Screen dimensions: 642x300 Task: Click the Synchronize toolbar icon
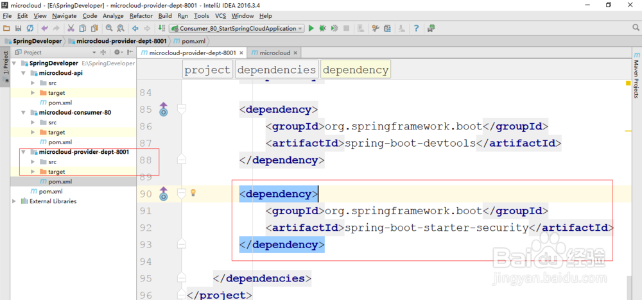[30, 28]
